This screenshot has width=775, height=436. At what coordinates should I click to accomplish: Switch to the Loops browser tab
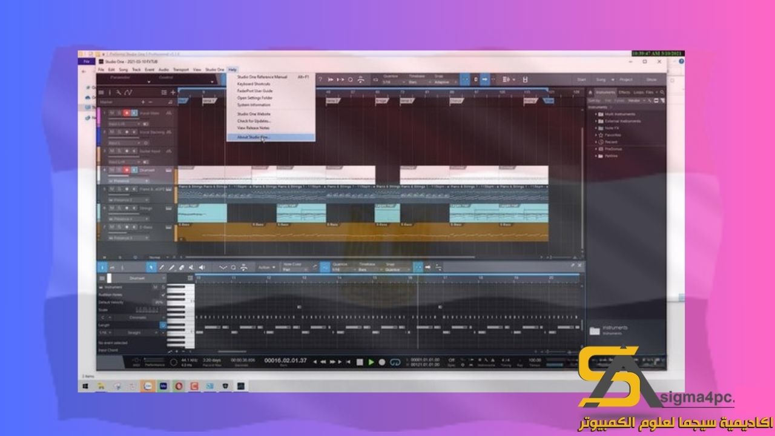[x=638, y=92]
